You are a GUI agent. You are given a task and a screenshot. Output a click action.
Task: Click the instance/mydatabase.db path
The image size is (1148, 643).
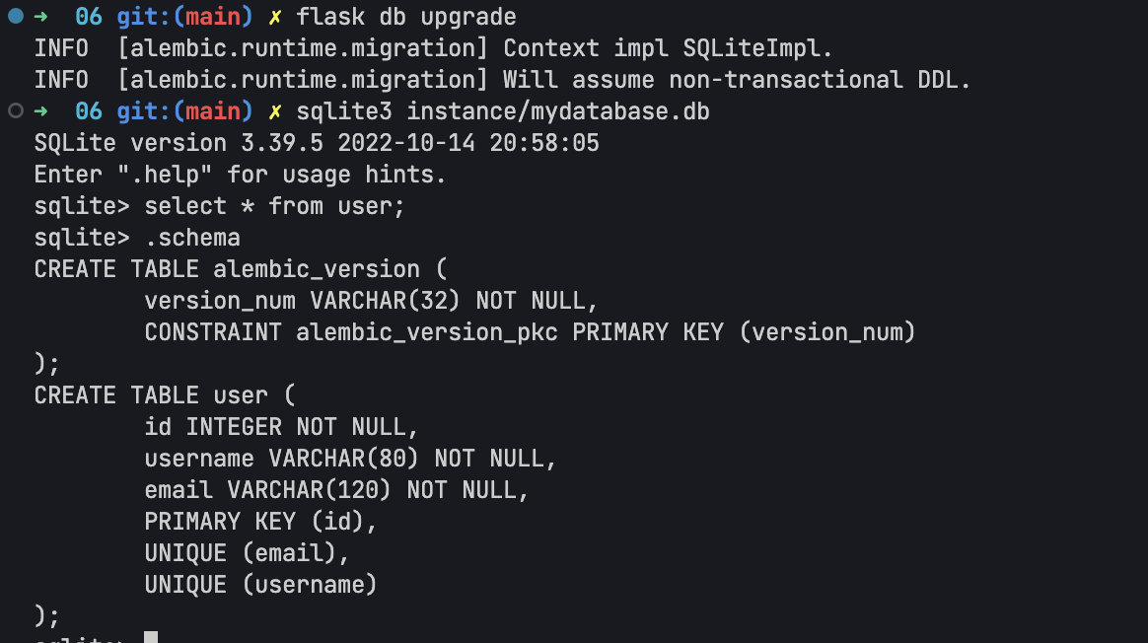558,111
